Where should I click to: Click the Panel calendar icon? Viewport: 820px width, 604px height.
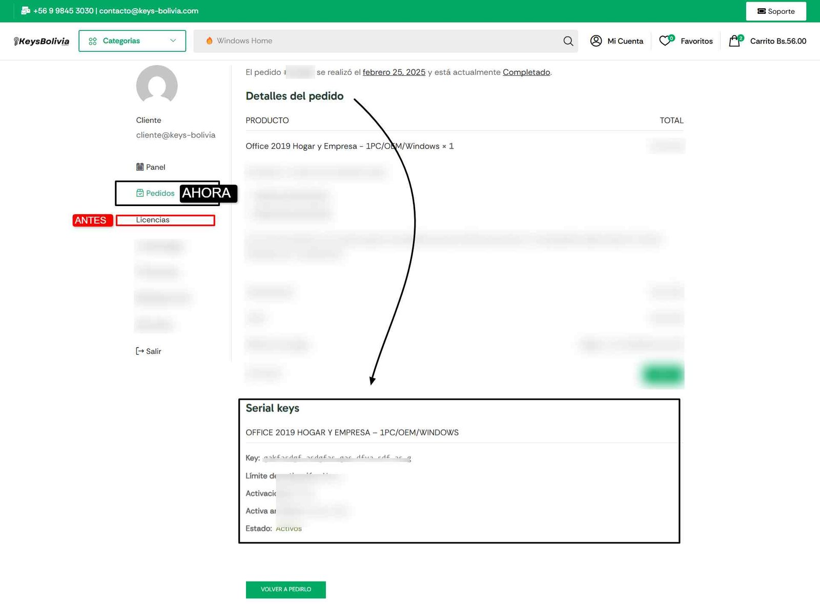pos(140,167)
